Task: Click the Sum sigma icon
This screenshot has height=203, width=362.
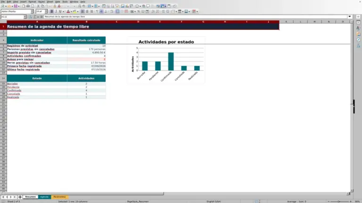Action: [35, 17]
